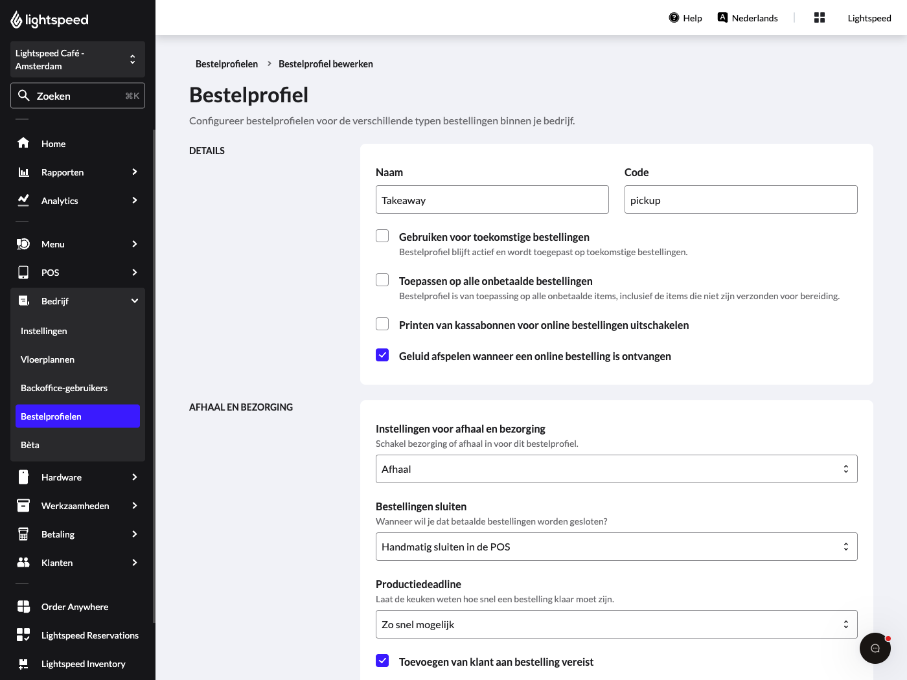The height and width of the screenshot is (680, 907).
Task: Click the Help question mark icon
Action: pos(674,17)
